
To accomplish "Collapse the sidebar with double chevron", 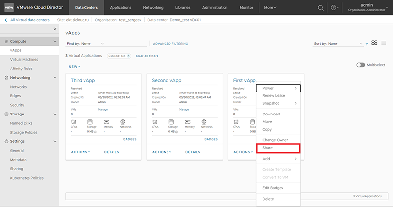I will (55, 29).
